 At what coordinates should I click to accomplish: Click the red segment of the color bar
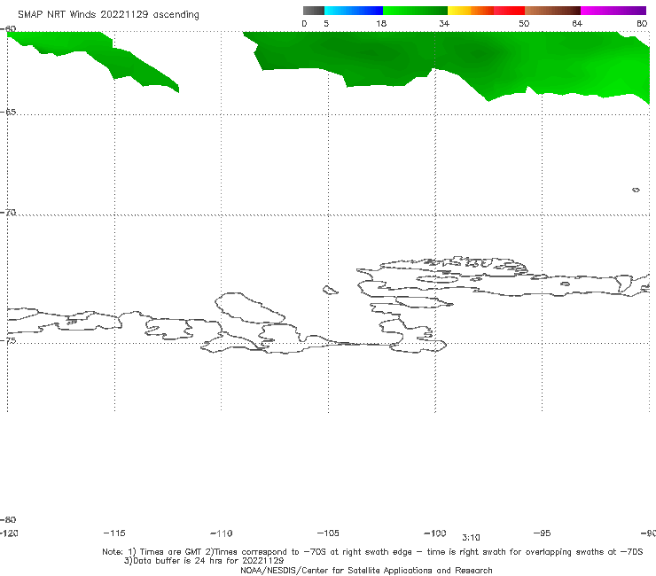point(509,11)
